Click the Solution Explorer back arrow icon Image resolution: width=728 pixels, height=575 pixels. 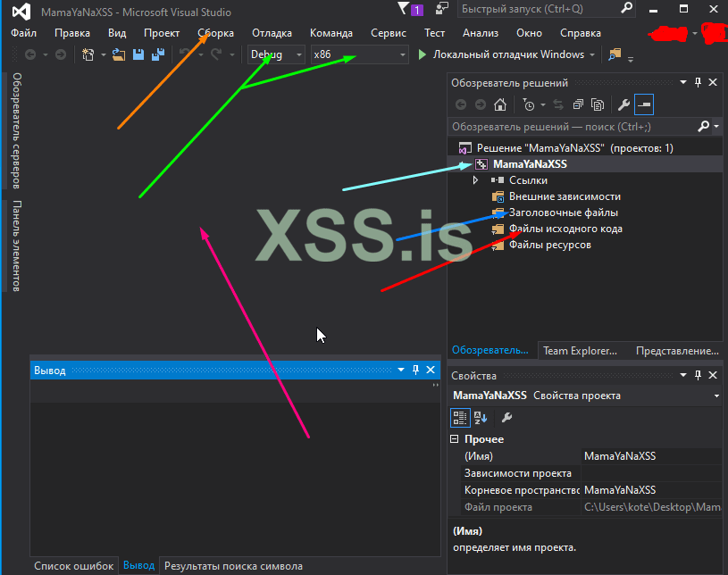click(461, 104)
